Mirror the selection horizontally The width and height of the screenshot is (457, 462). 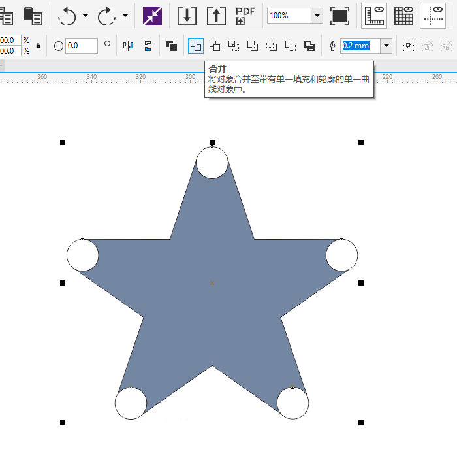coord(129,46)
